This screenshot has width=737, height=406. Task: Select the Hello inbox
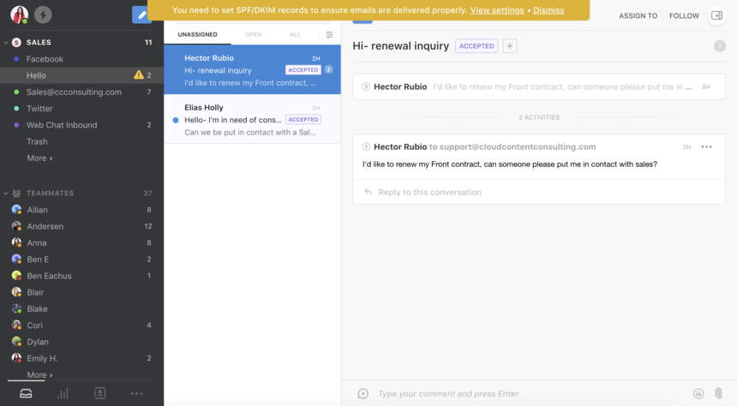pos(81,75)
